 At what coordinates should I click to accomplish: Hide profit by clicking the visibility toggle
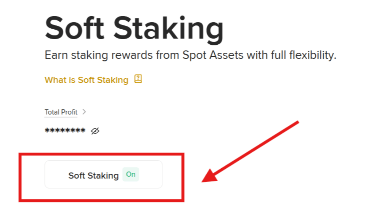(x=95, y=130)
